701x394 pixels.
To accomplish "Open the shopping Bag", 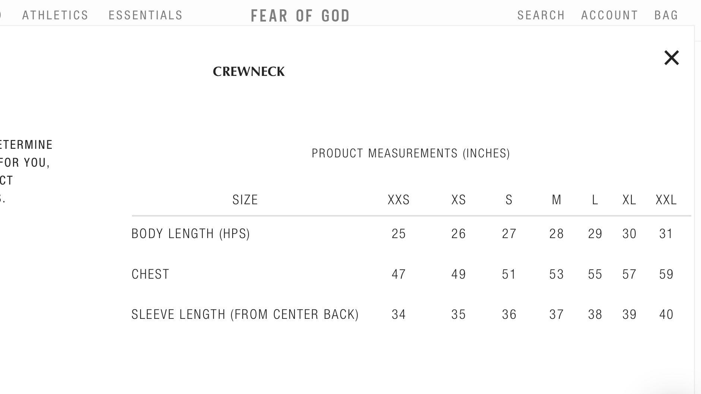I will click(x=666, y=15).
